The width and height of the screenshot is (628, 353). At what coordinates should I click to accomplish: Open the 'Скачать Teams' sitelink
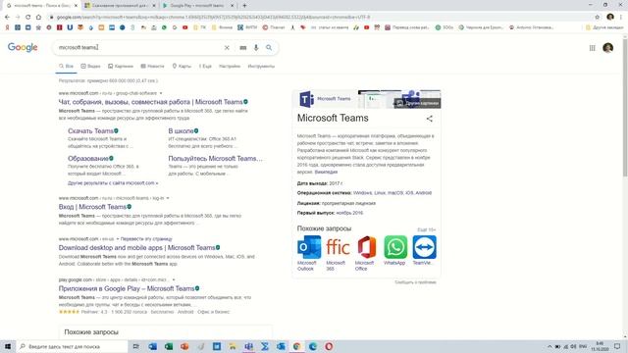pyautogui.click(x=90, y=130)
